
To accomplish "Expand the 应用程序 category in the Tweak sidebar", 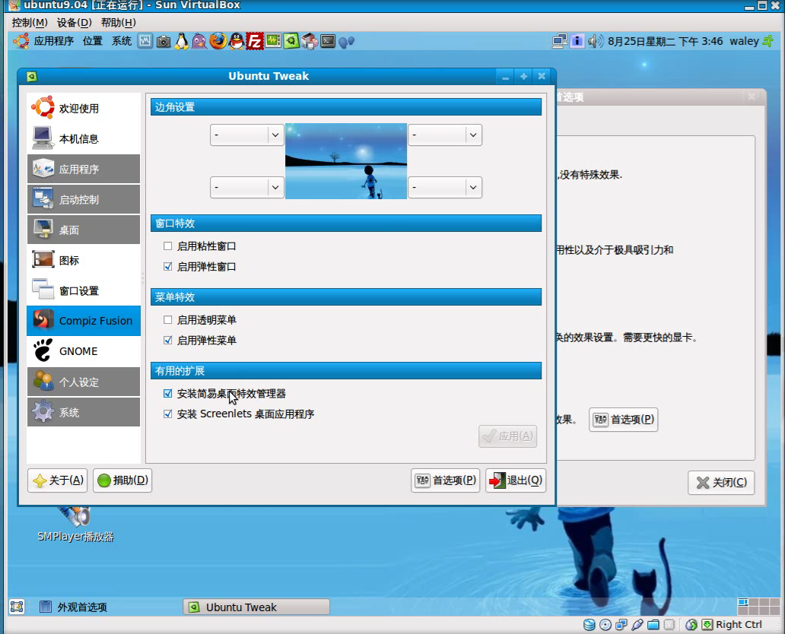I will click(84, 169).
